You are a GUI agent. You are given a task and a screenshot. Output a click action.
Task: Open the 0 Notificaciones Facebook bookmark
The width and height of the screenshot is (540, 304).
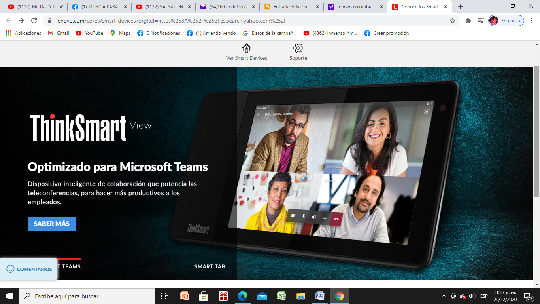pos(159,33)
